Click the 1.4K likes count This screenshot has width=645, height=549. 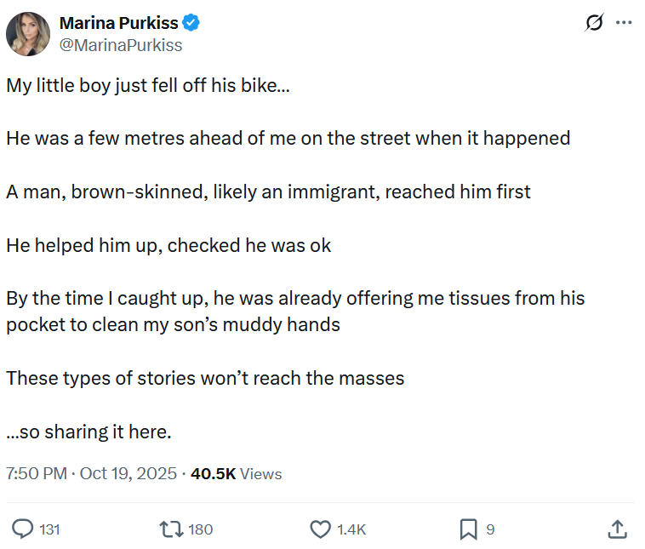click(x=351, y=529)
